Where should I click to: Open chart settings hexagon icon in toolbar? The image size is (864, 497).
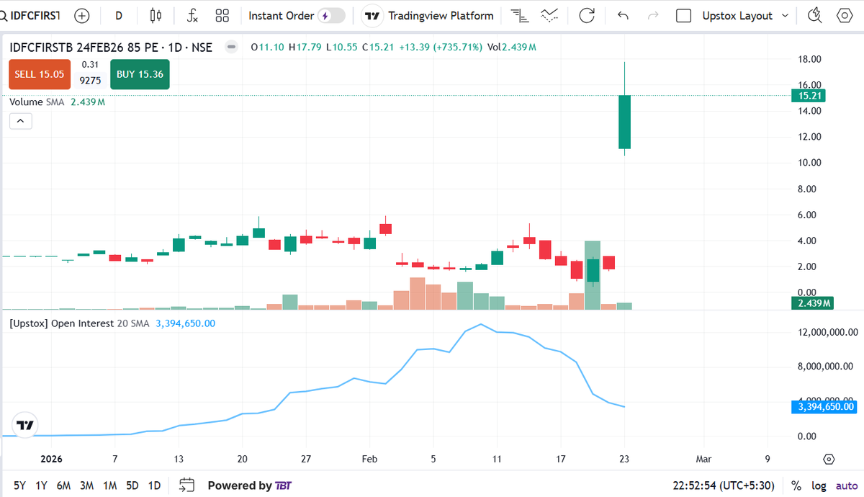coord(845,15)
